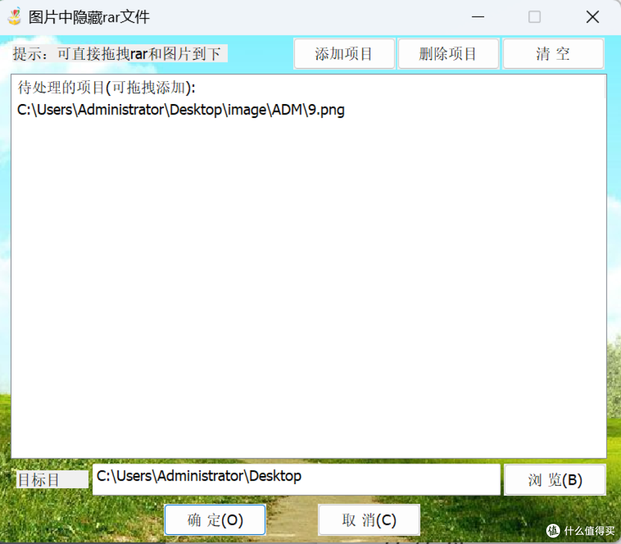This screenshot has height=544, width=621.
Task: Close the 图片中隐藏rar文件 window
Action: (592, 17)
